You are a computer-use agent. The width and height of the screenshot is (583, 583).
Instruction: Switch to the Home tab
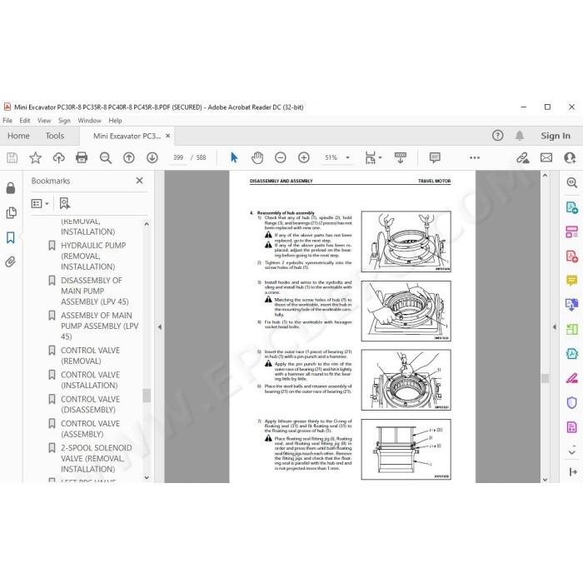18,136
